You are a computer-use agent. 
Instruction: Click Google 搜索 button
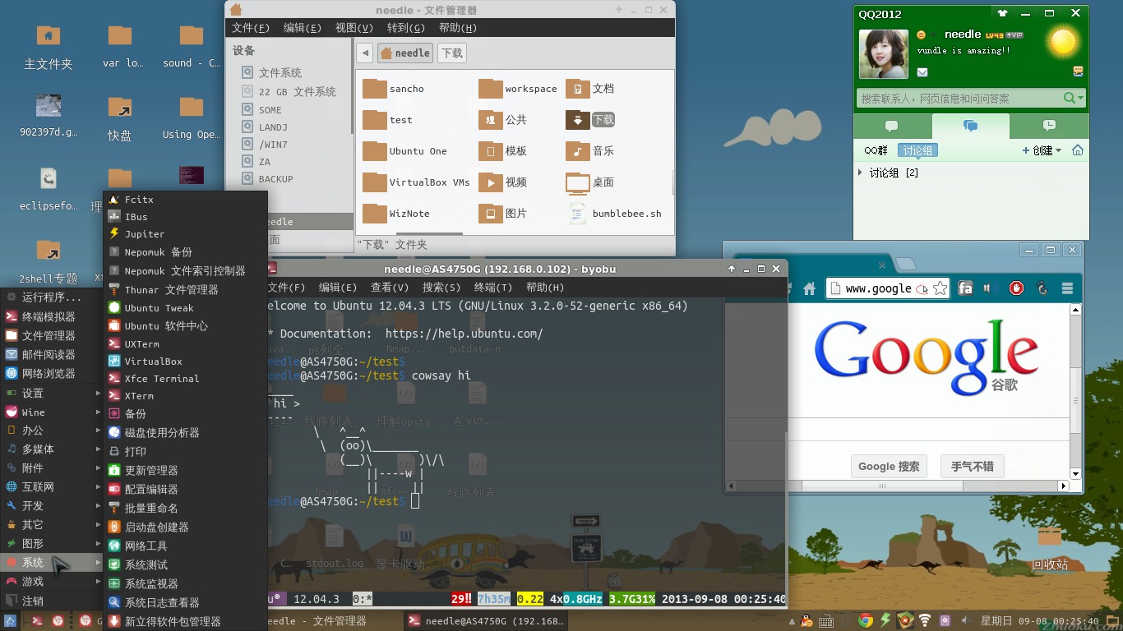tap(889, 466)
